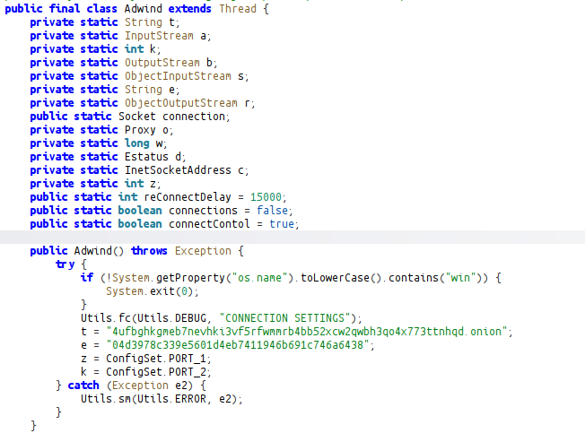Click "Exception" in the throws clause

[x=203, y=250]
